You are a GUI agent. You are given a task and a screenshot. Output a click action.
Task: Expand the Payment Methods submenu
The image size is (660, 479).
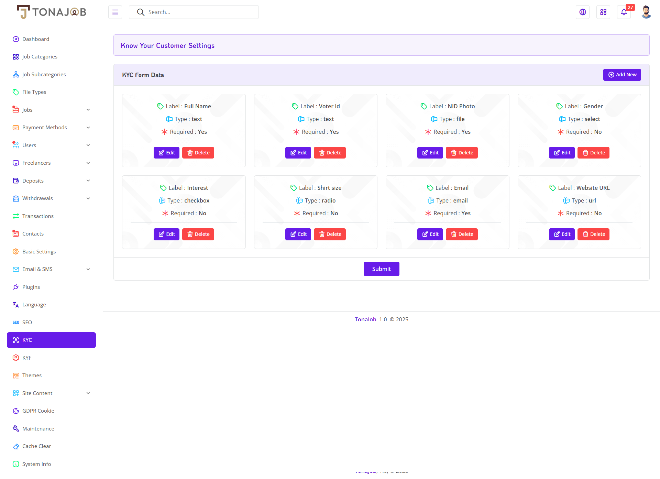(x=88, y=128)
